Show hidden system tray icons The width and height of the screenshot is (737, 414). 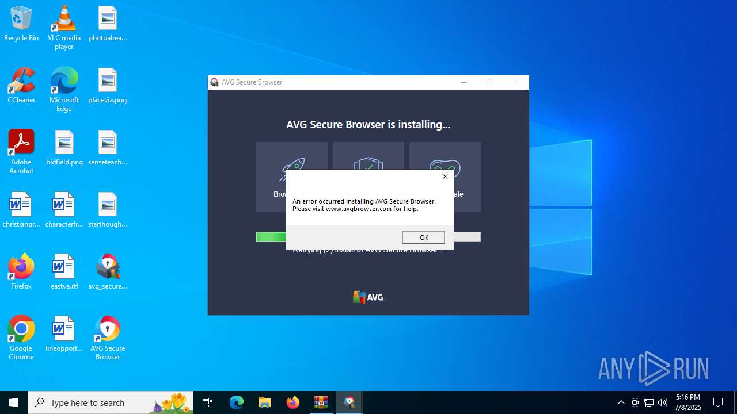pos(621,402)
